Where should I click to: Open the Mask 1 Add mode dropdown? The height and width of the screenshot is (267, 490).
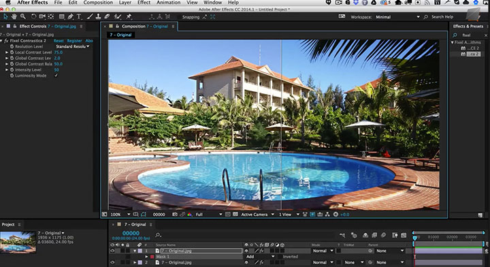(260, 257)
